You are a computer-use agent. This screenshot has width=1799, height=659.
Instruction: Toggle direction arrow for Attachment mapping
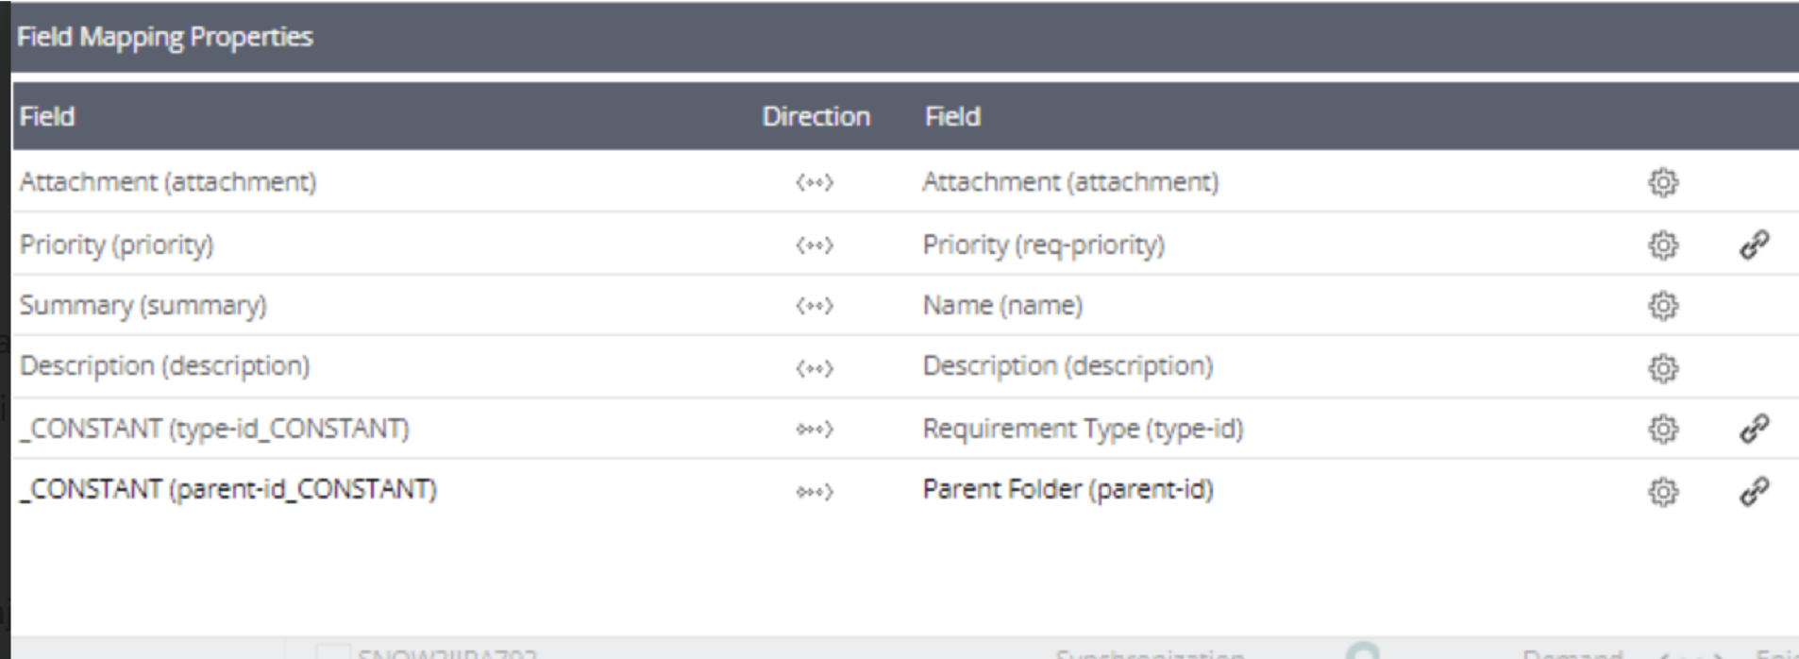(815, 182)
